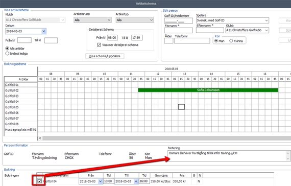This screenshot has height=186, width=291.
Task: Select the Golfbil 06 row
Action: click(x=21, y=112)
